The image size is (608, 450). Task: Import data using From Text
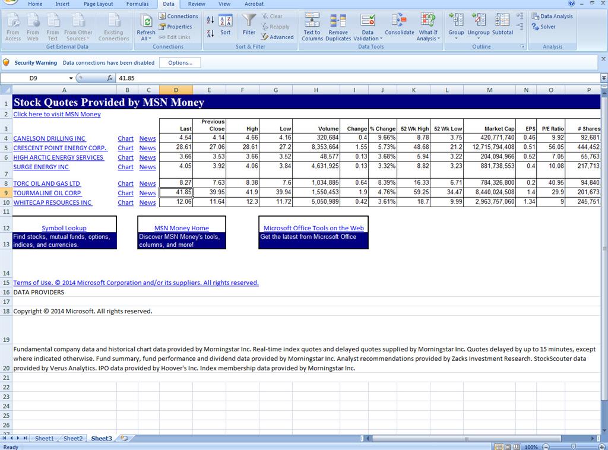pyautogui.click(x=53, y=27)
